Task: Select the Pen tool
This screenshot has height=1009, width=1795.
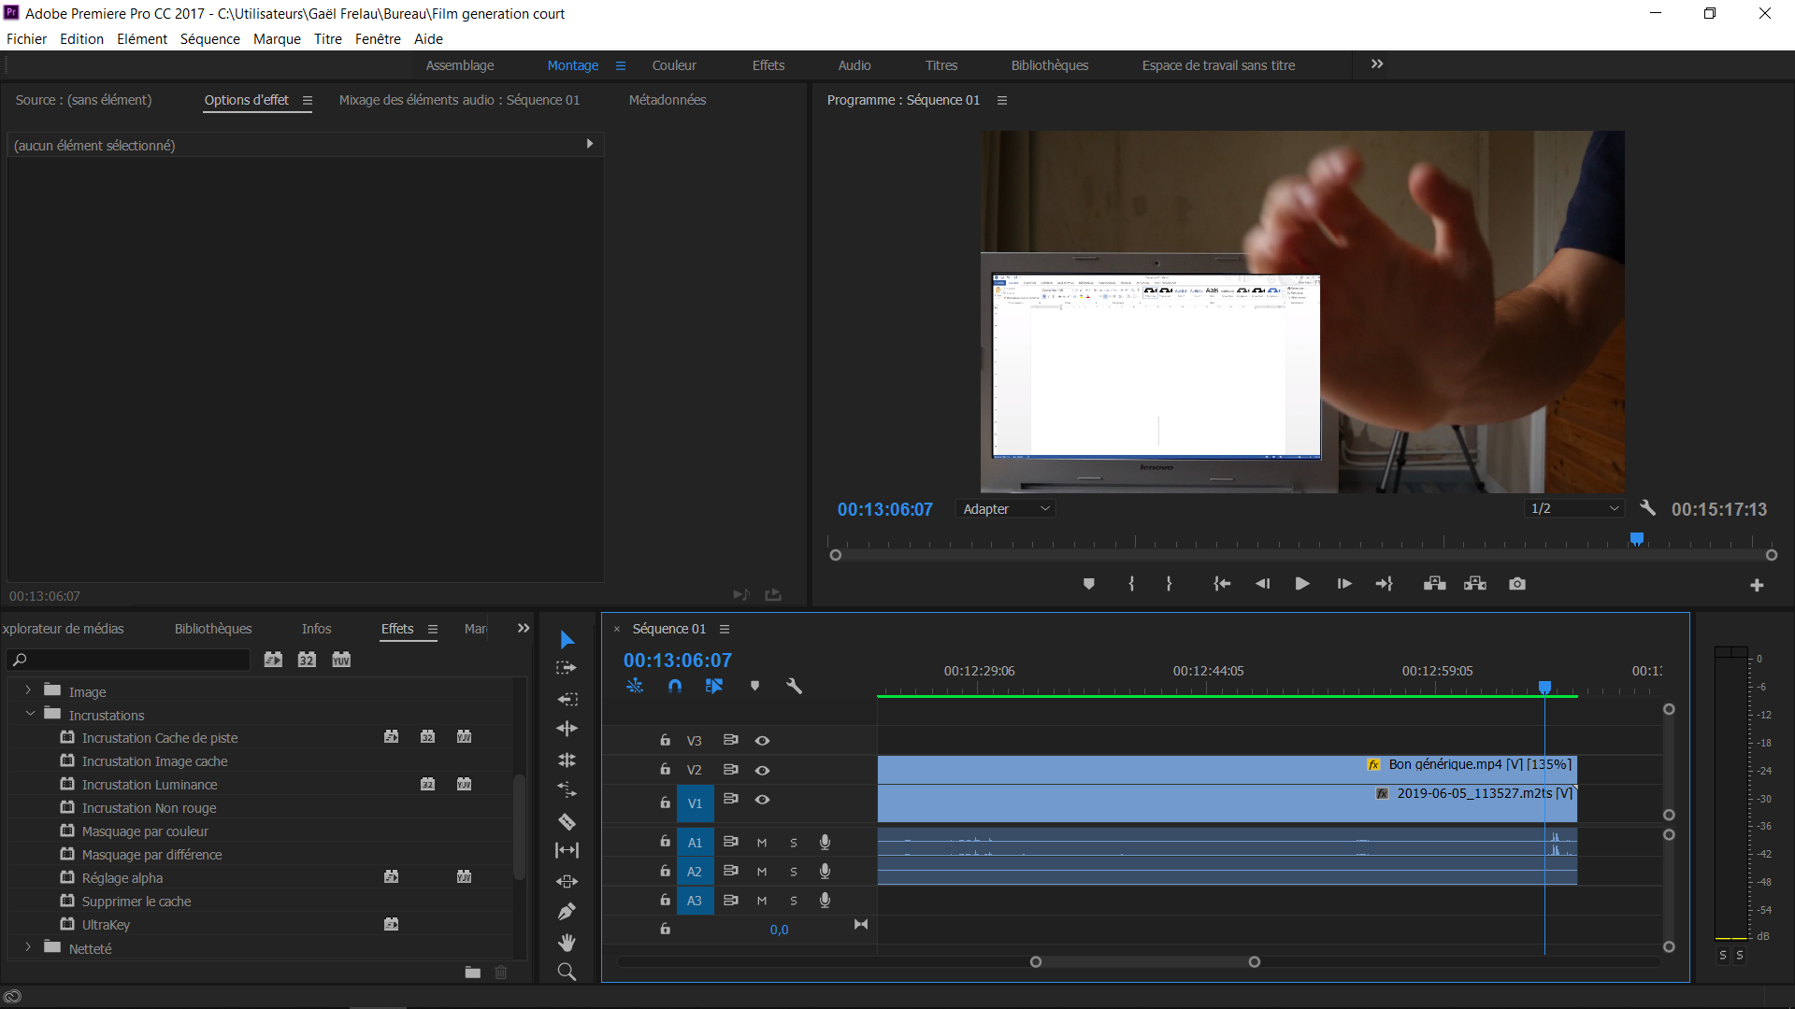Action: [x=567, y=912]
